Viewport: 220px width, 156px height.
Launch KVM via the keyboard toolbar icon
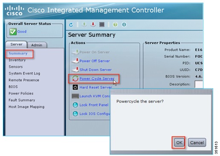click(x=102, y=25)
